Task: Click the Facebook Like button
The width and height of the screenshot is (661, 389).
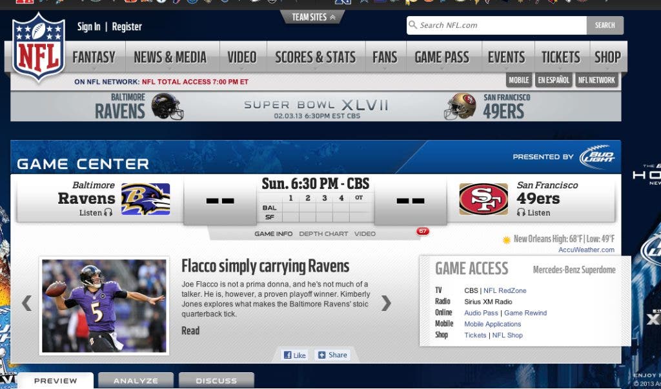Action: tap(294, 355)
